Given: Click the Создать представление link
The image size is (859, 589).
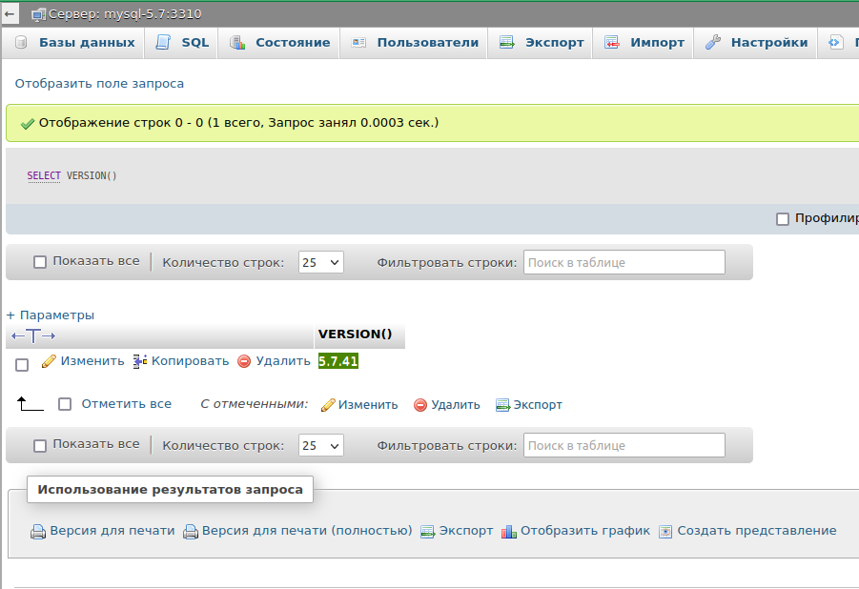Looking at the screenshot, I should click(757, 530).
